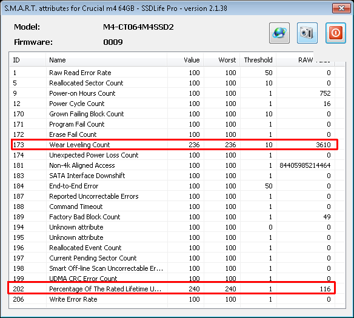Click the Threshold column header
The height and width of the screenshot is (318, 354).
[x=258, y=60]
